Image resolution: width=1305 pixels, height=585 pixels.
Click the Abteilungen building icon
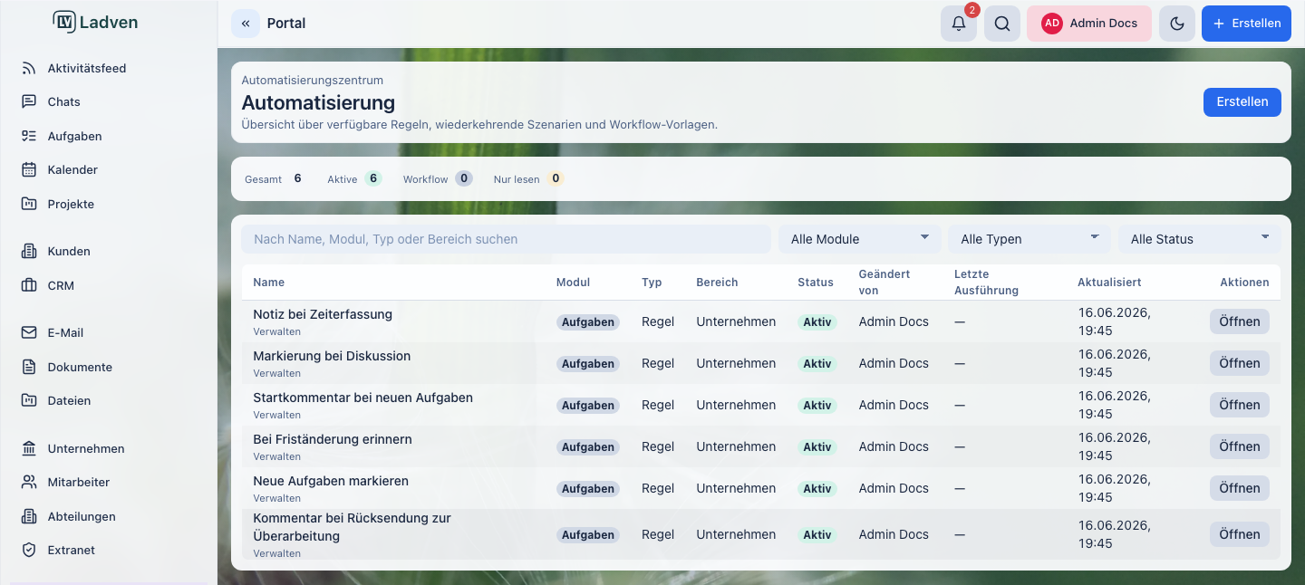29,516
